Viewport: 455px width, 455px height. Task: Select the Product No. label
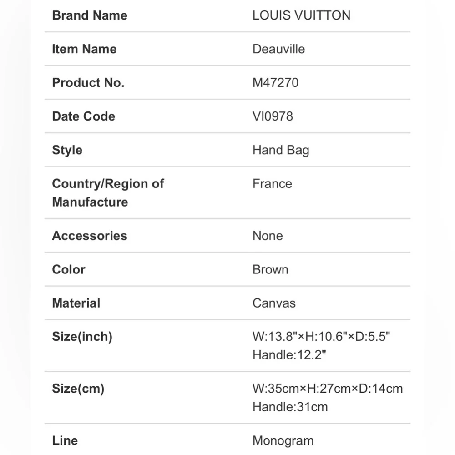(88, 83)
